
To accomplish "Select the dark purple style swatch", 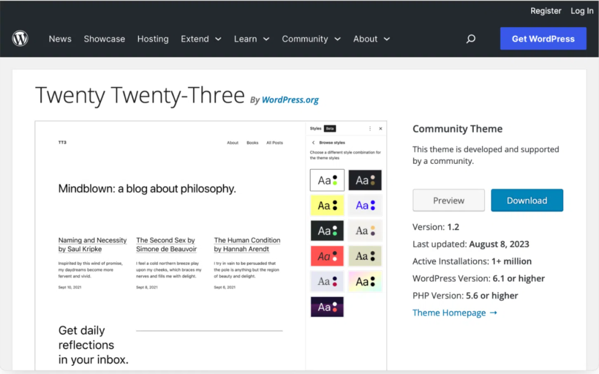I will point(327,307).
